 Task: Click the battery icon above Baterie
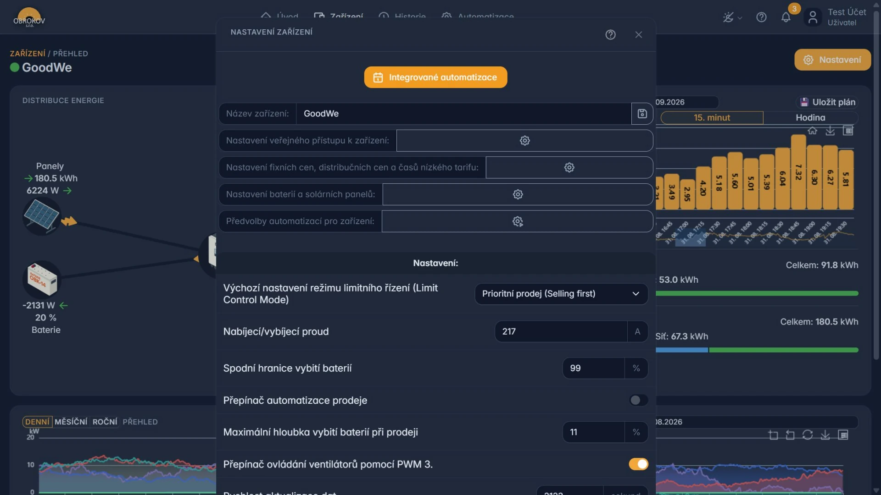point(42,280)
